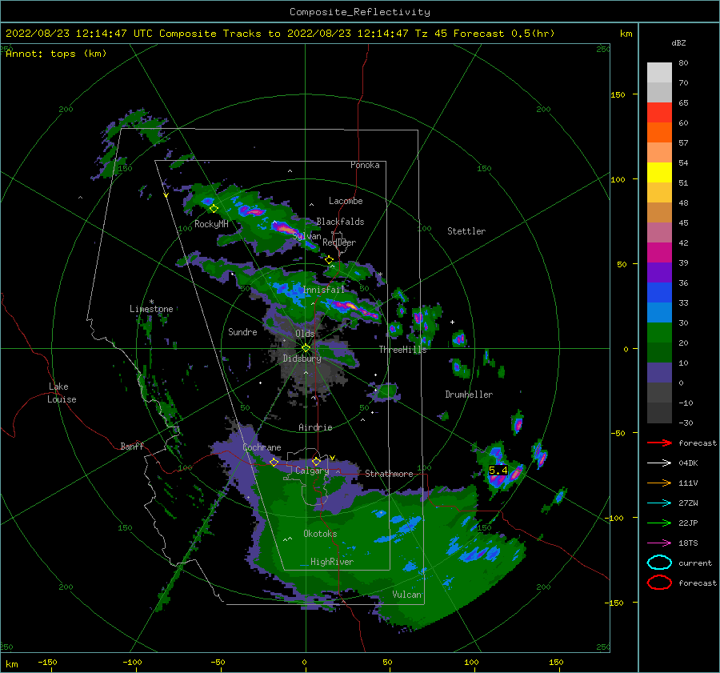Click the cyan current ellipse legend icon
Screen dimensions: 720x673
click(659, 563)
